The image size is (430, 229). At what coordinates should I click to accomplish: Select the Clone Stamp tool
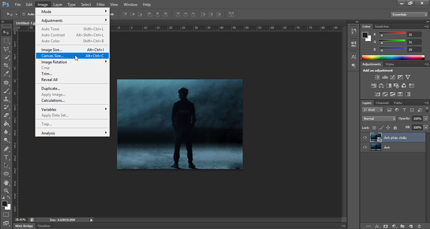point(6,99)
